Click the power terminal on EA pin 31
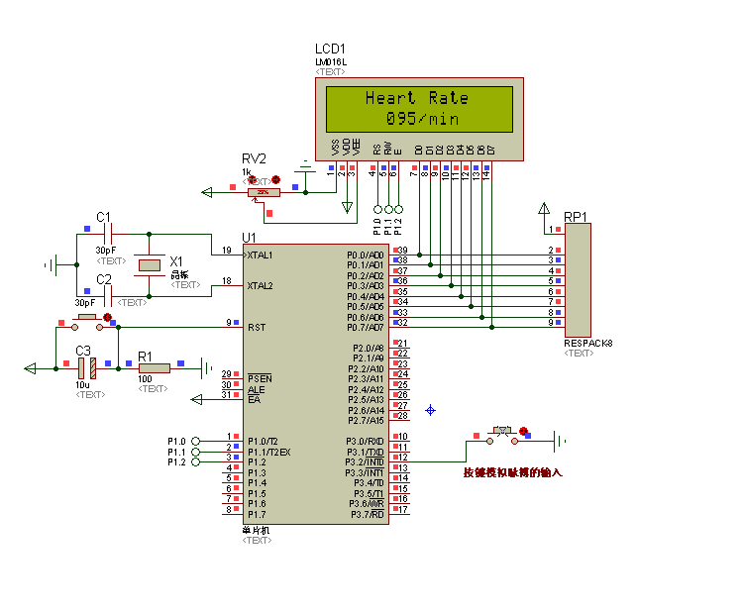This screenshot has height=613, width=742. pos(196,400)
